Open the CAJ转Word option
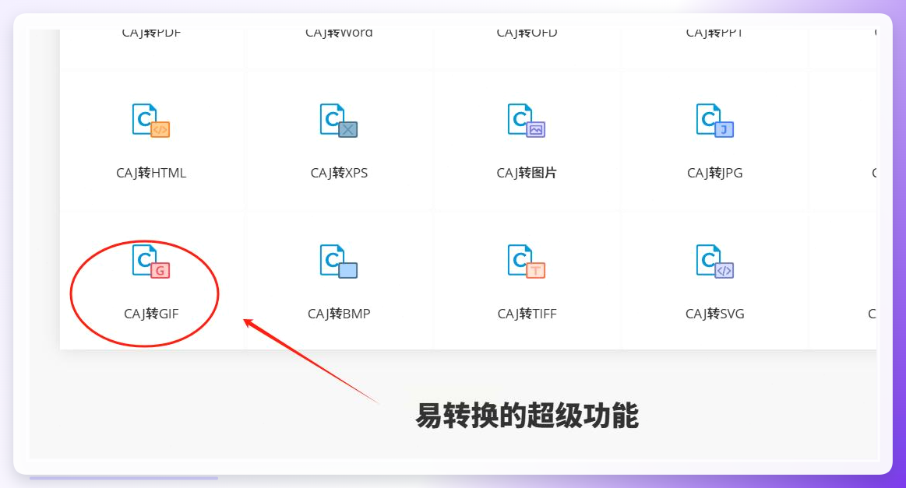The image size is (906, 488). pyautogui.click(x=339, y=33)
